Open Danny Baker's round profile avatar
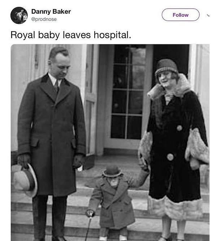 click(19, 16)
